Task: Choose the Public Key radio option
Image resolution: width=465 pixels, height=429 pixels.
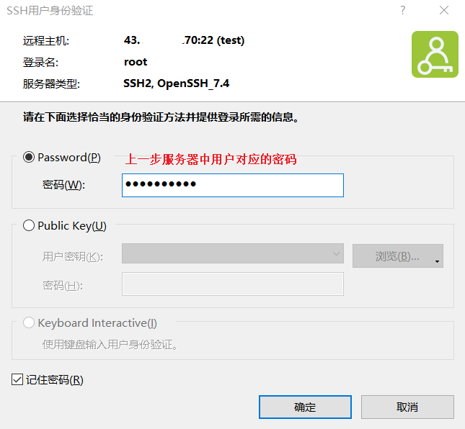Action: pyautogui.click(x=29, y=225)
